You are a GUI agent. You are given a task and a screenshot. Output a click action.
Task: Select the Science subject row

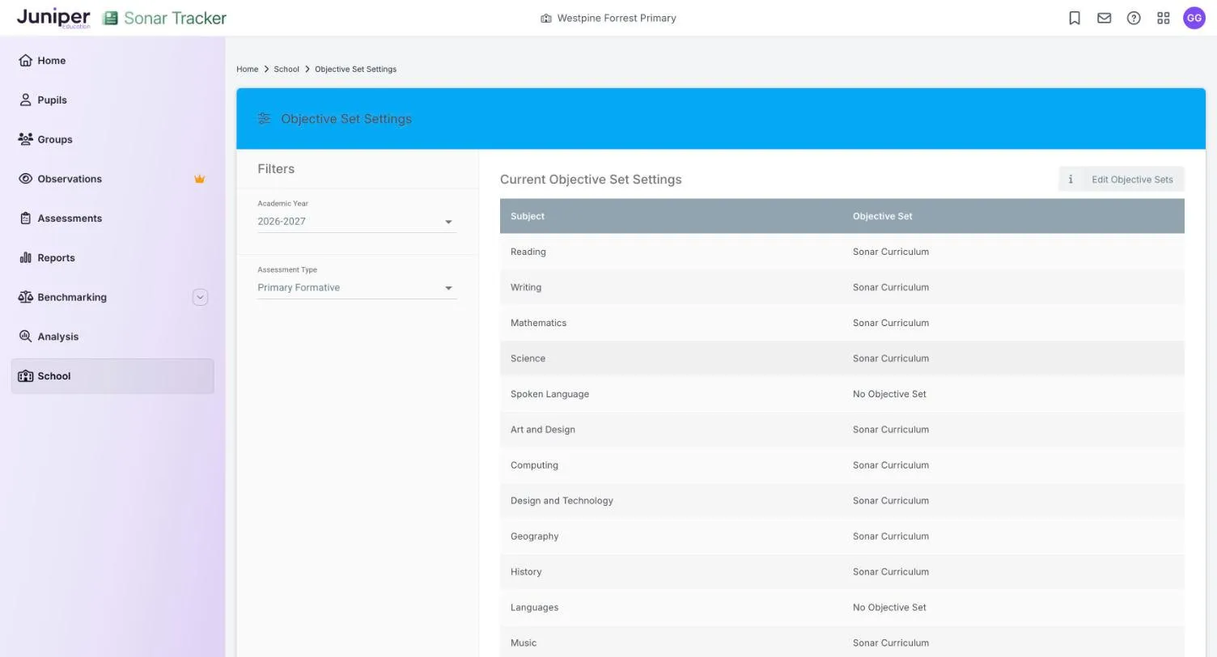coord(842,358)
